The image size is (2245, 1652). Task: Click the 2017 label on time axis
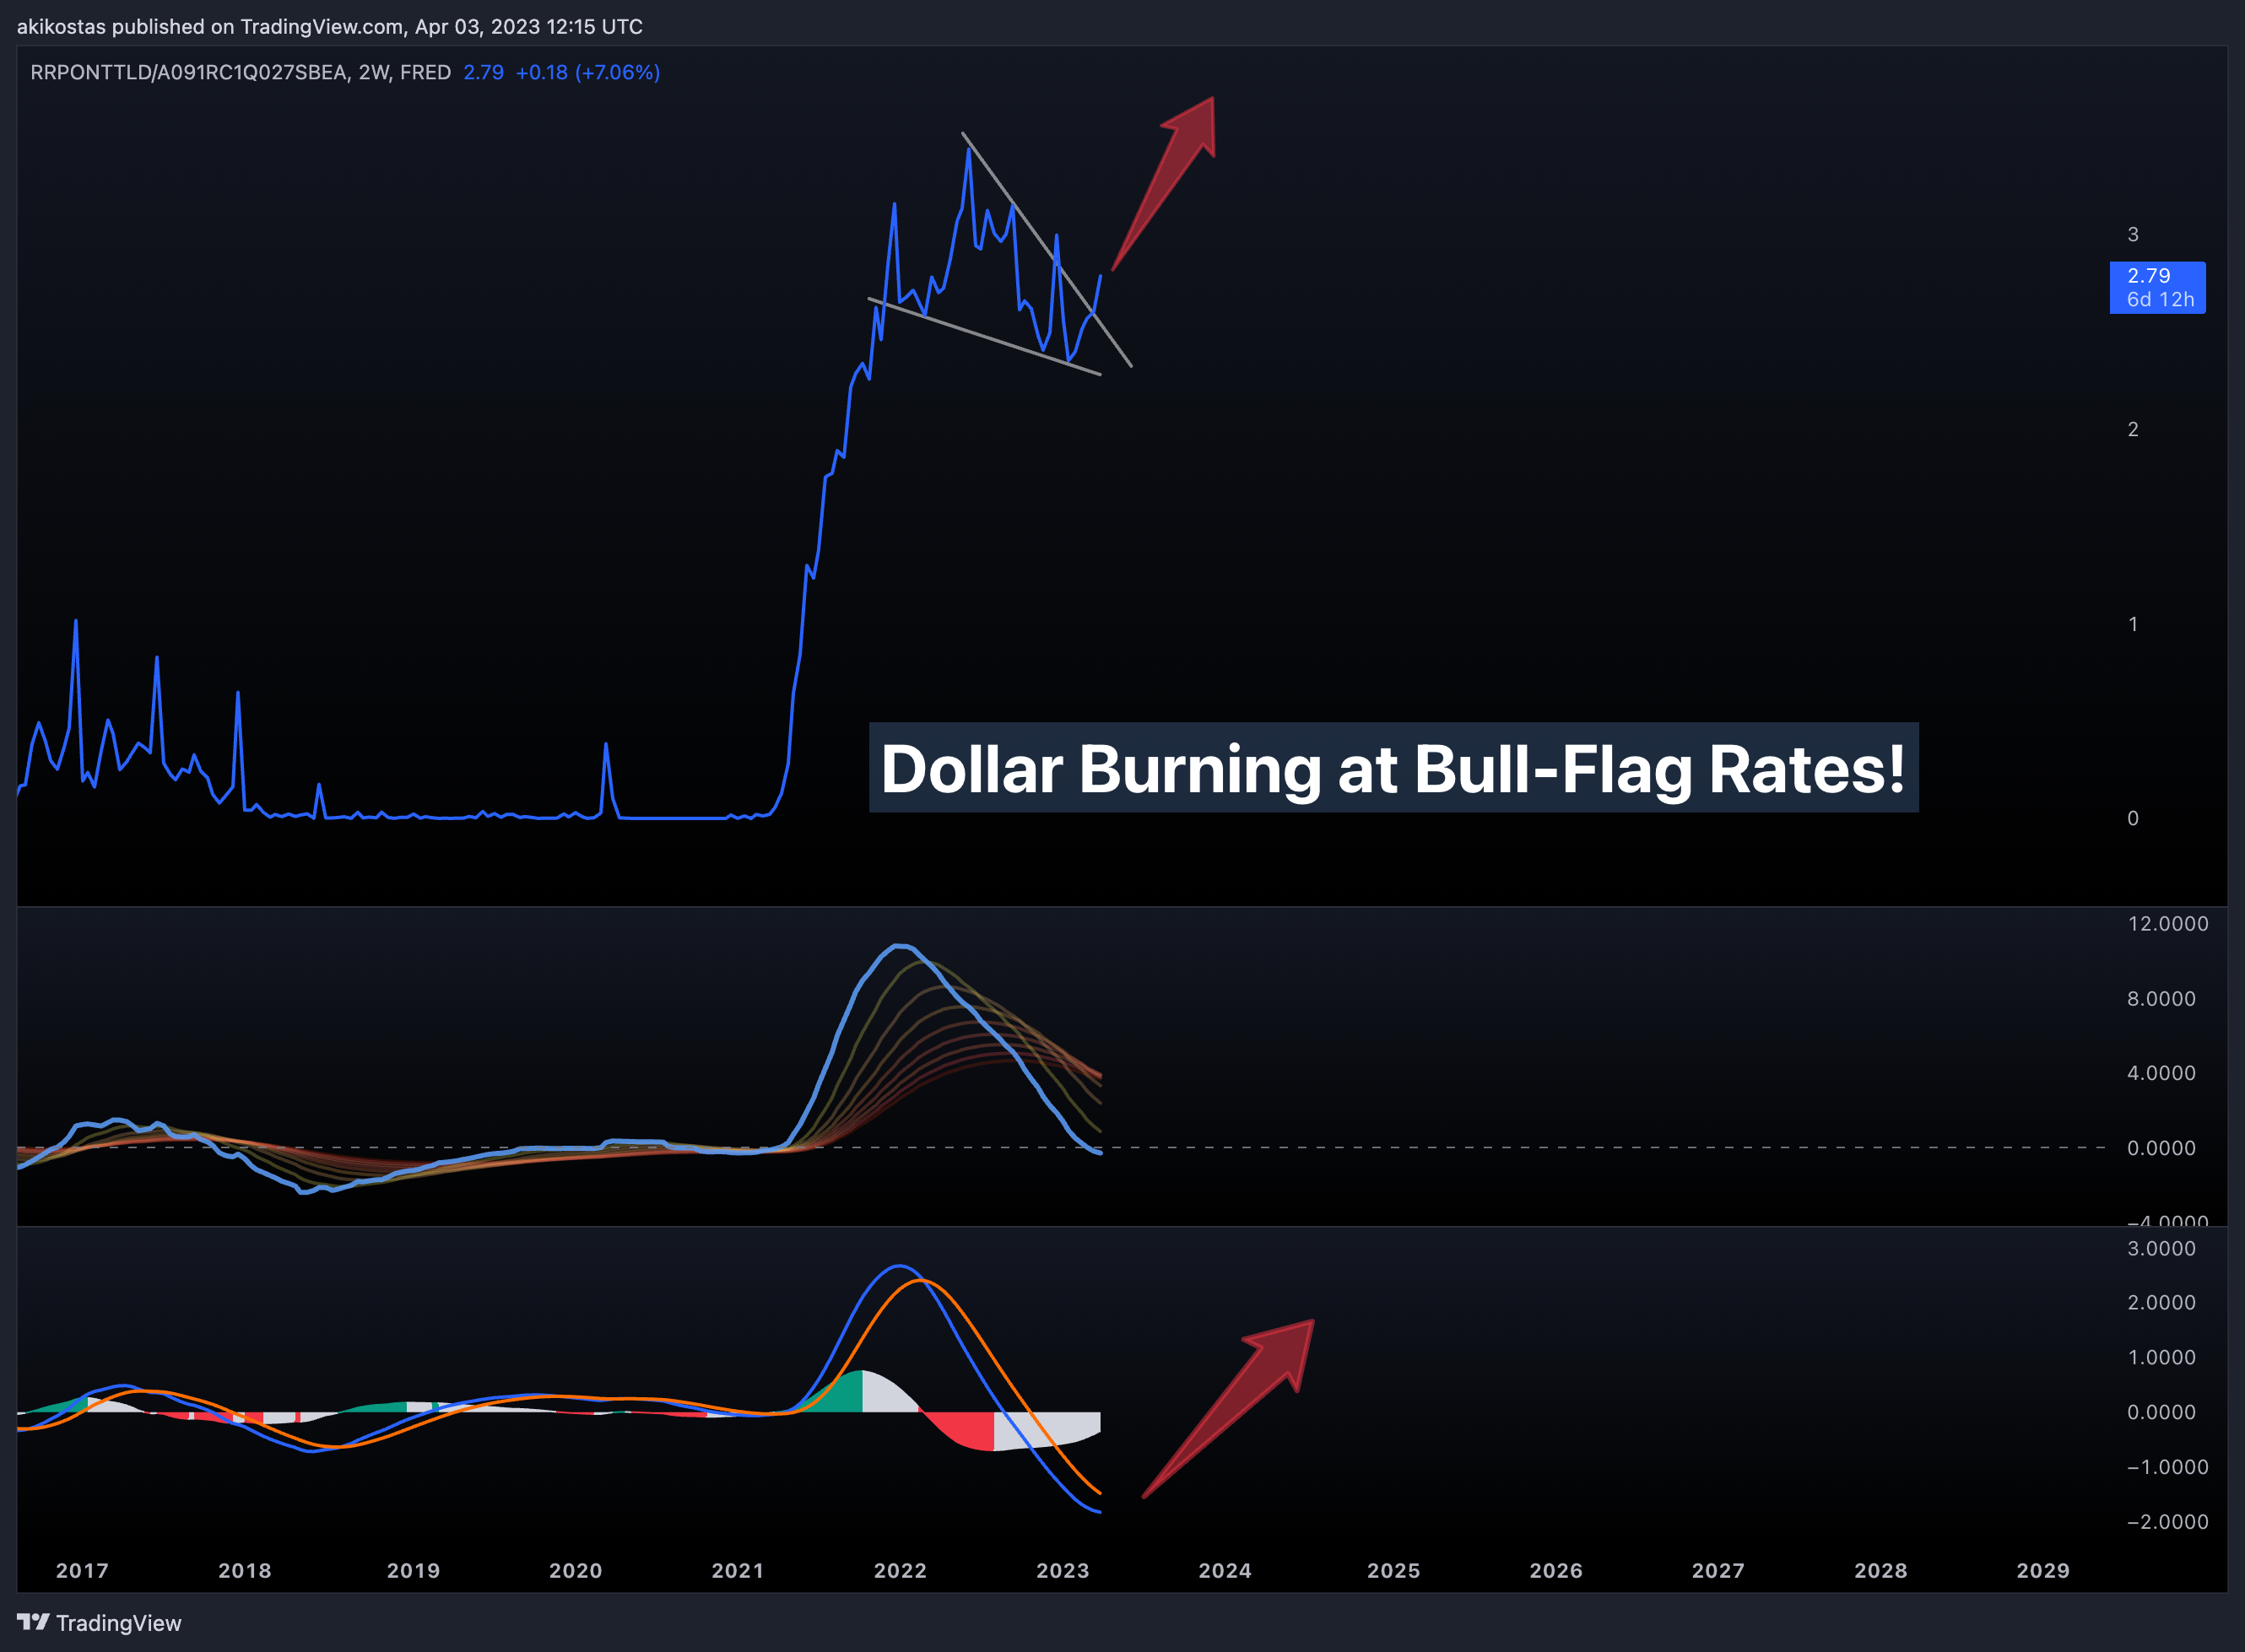82,1570
